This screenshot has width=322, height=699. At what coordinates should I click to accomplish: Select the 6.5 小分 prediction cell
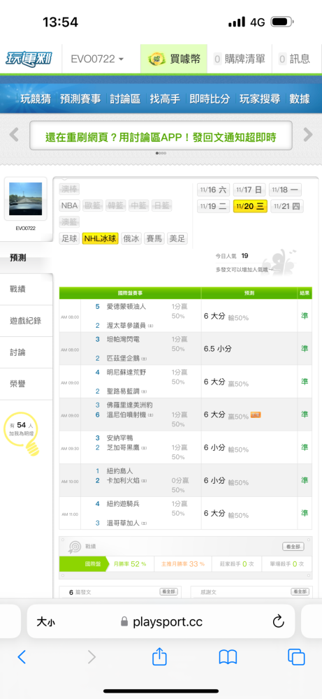(249, 349)
